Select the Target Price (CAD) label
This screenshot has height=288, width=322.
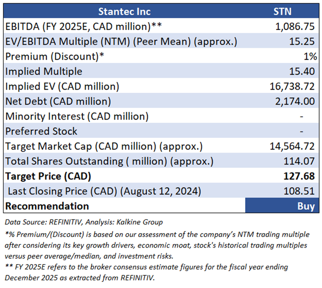pos(48,176)
